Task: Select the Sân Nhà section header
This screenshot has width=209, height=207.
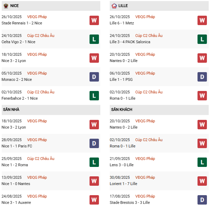Action: (11, 109)
